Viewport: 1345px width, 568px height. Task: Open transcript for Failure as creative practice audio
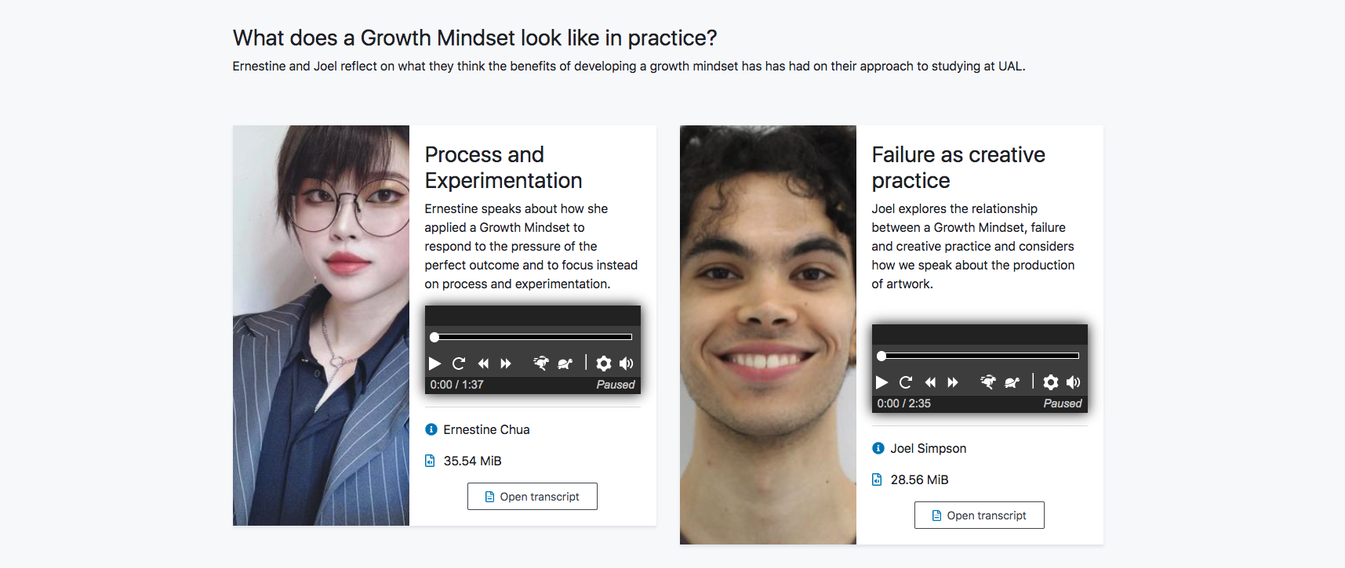(979, 515)
